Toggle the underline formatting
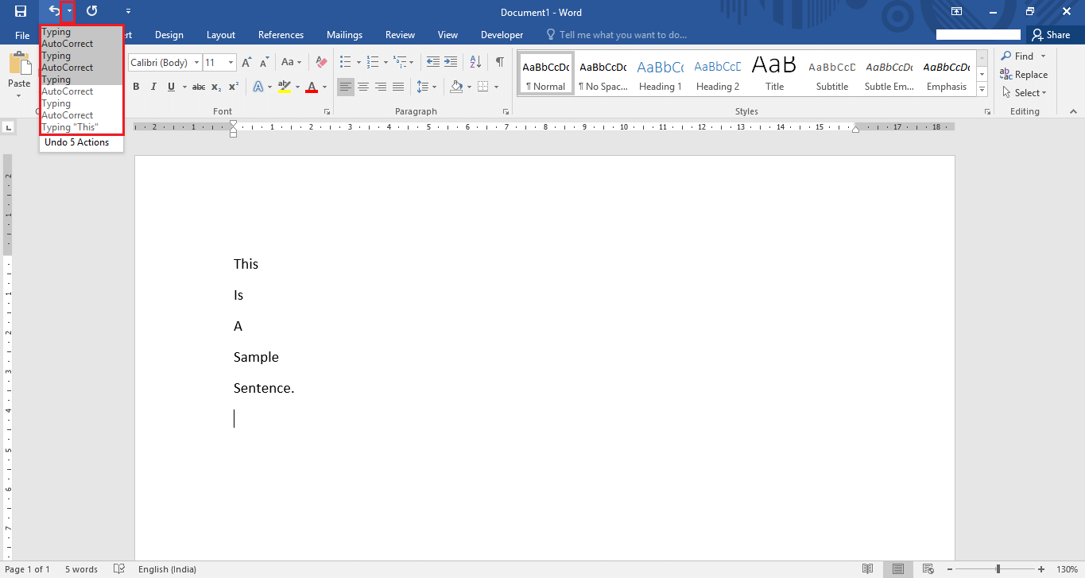The image size is (1085, 578). coord(169,87)
